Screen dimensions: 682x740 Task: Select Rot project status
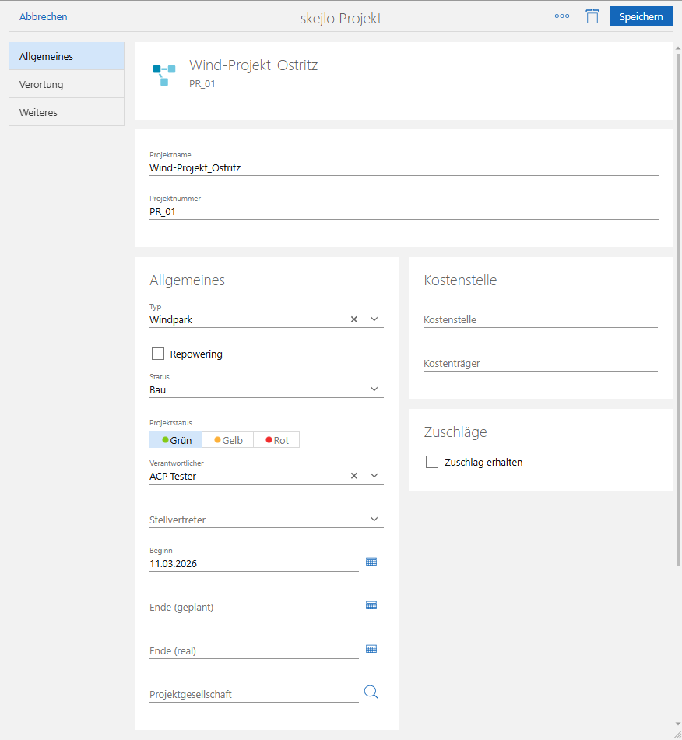pos(276,440)
